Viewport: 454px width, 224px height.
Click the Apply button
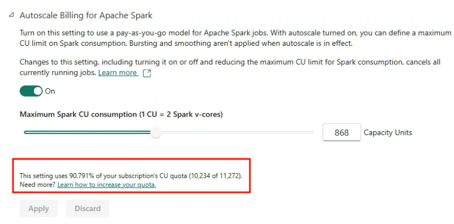(x=38, y=208)
